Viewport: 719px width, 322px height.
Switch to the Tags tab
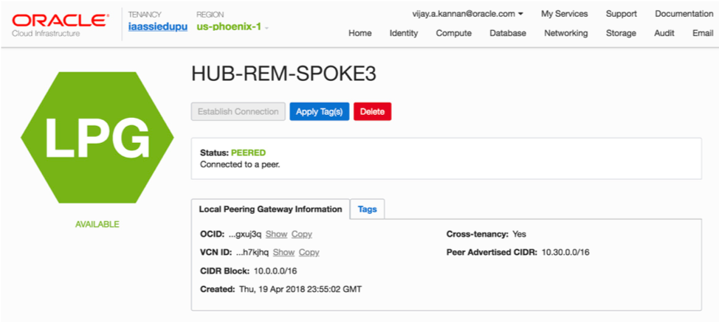point(367,209)
